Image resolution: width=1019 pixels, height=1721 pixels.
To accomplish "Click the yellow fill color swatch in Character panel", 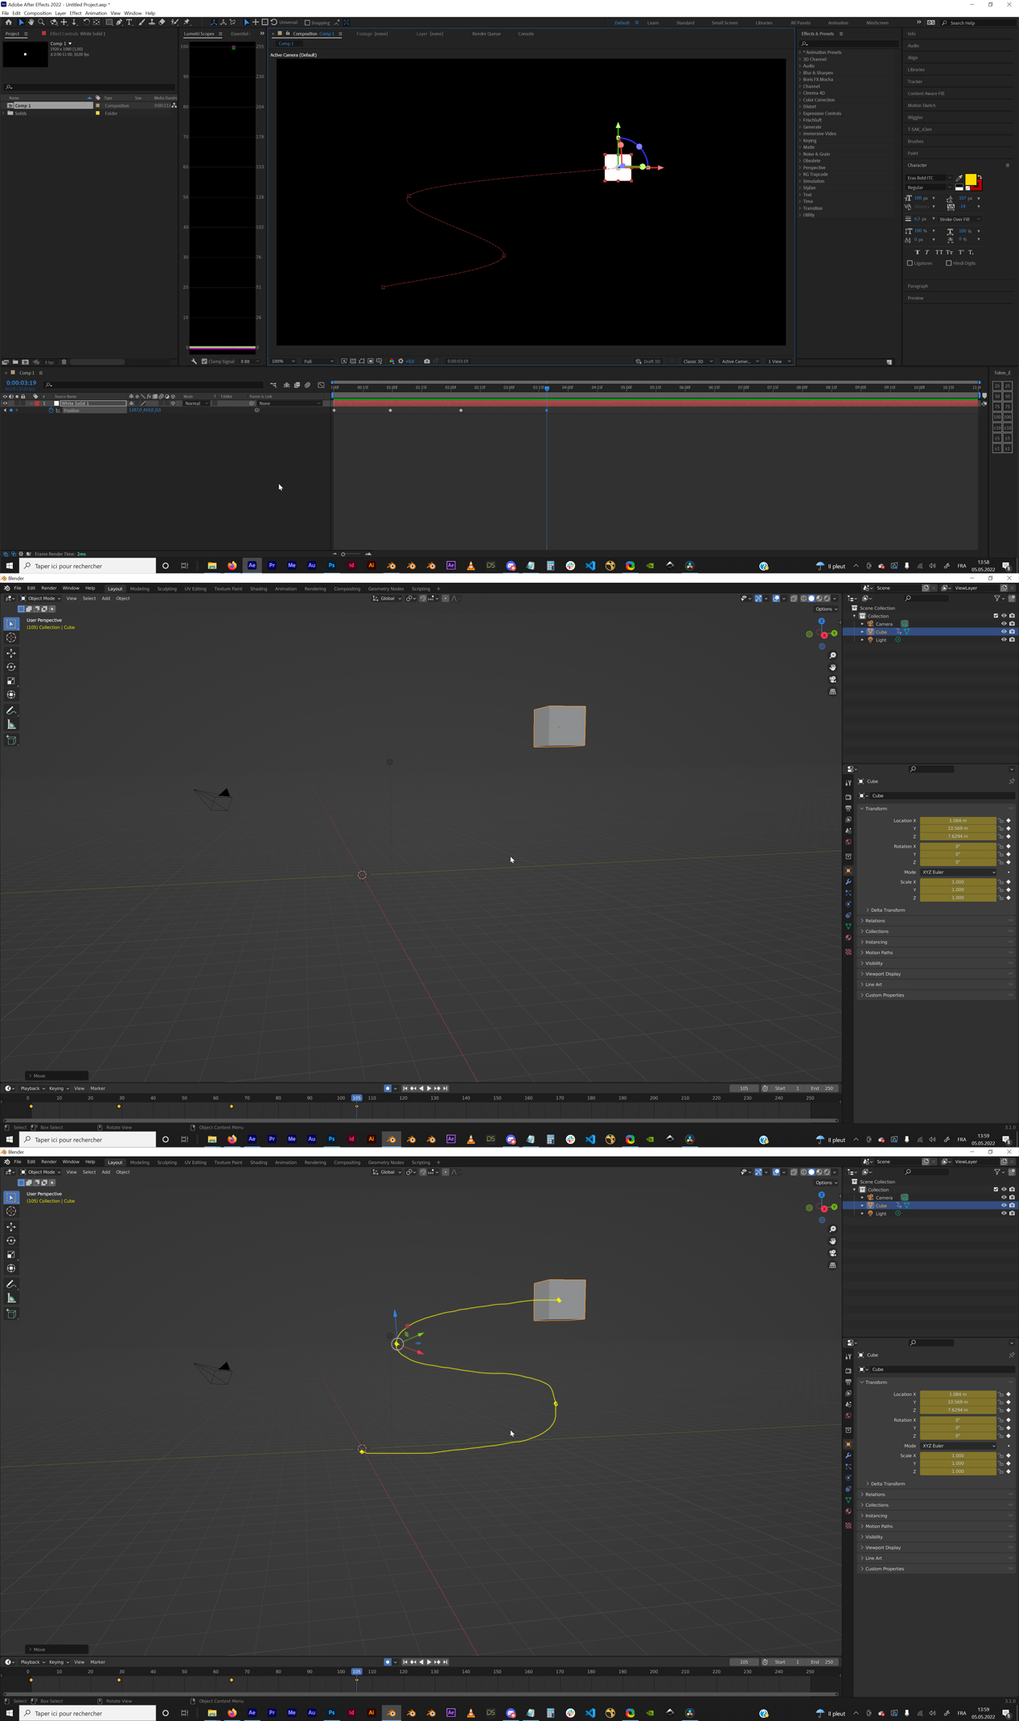I will [971, 179].
